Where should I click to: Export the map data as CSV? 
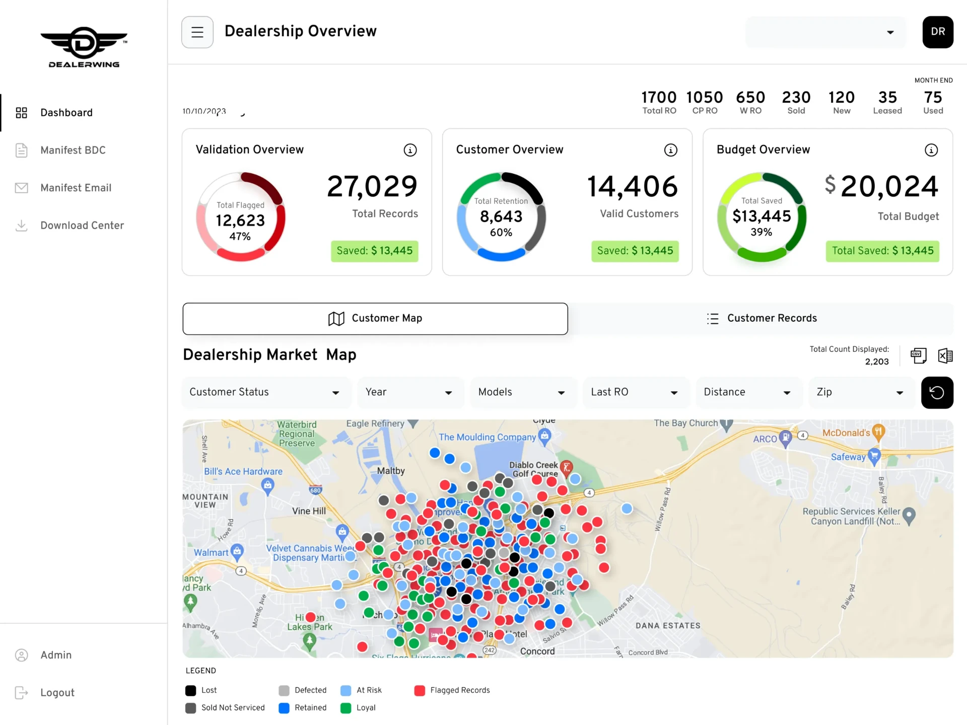[918, 356]
